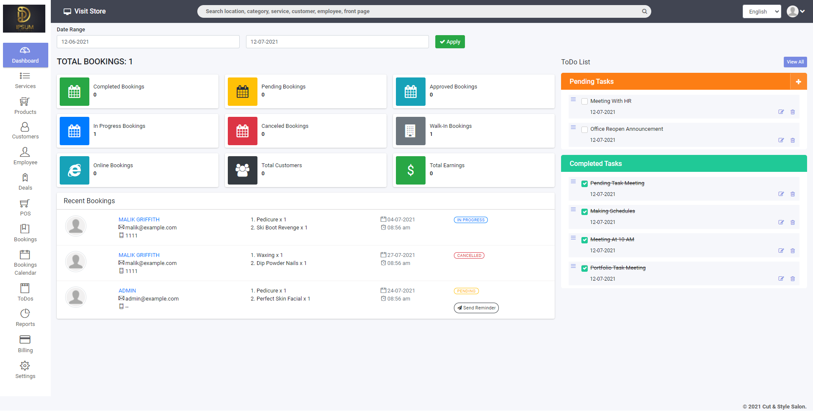This screenshot has width=813, height=411.
Task: Open the English language dropdown
Action: 761,11
